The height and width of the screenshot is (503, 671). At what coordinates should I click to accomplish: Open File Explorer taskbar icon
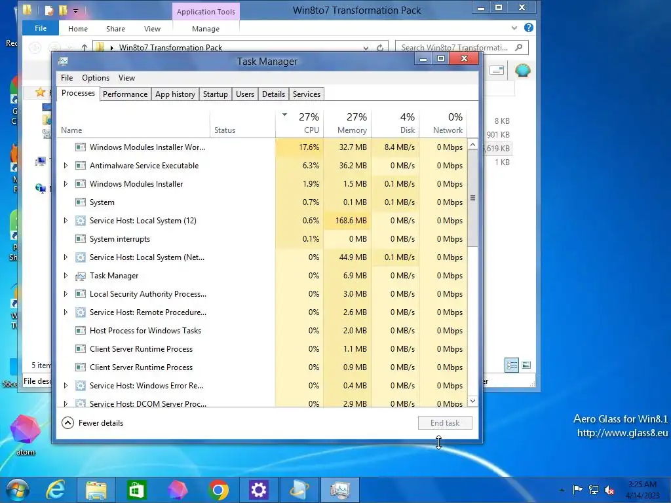[96, 490]
